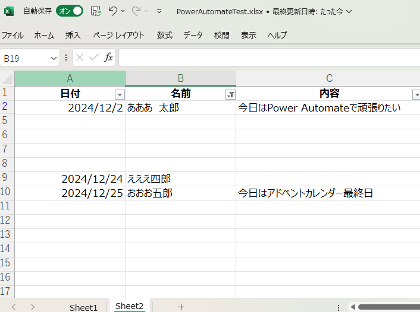
Task: Select row 13 header
Action: [7, 234]
